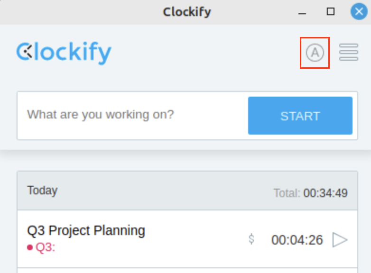Viewport: 371px width, 273px height.
Task: Click the Clockify logo
Action: pyautogui.click(x=64, y=53)
